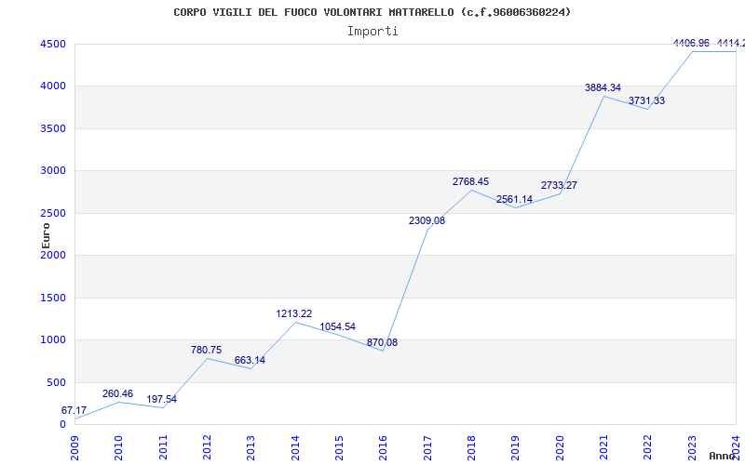Viewport: 745px width, 465px height.
Task: Click data label 197.54
Action: [x=161, y=400]
